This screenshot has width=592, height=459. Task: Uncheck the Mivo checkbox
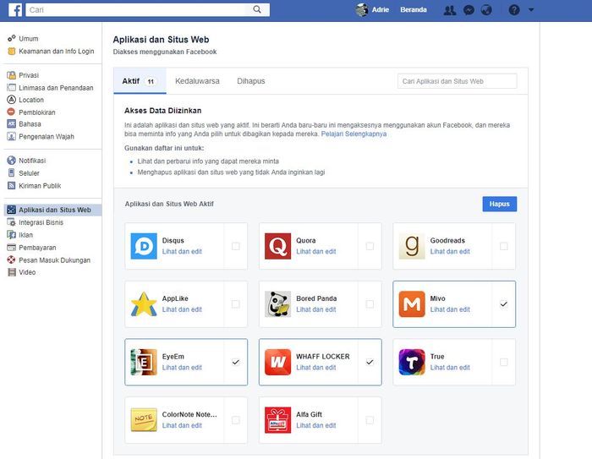[x=504, y=303]
